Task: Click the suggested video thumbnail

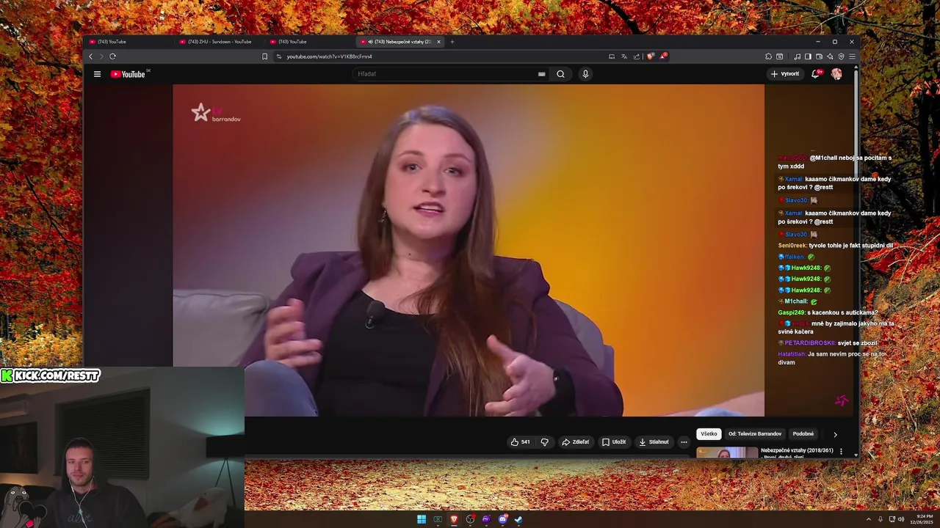Action: click(x=727, y=452)
